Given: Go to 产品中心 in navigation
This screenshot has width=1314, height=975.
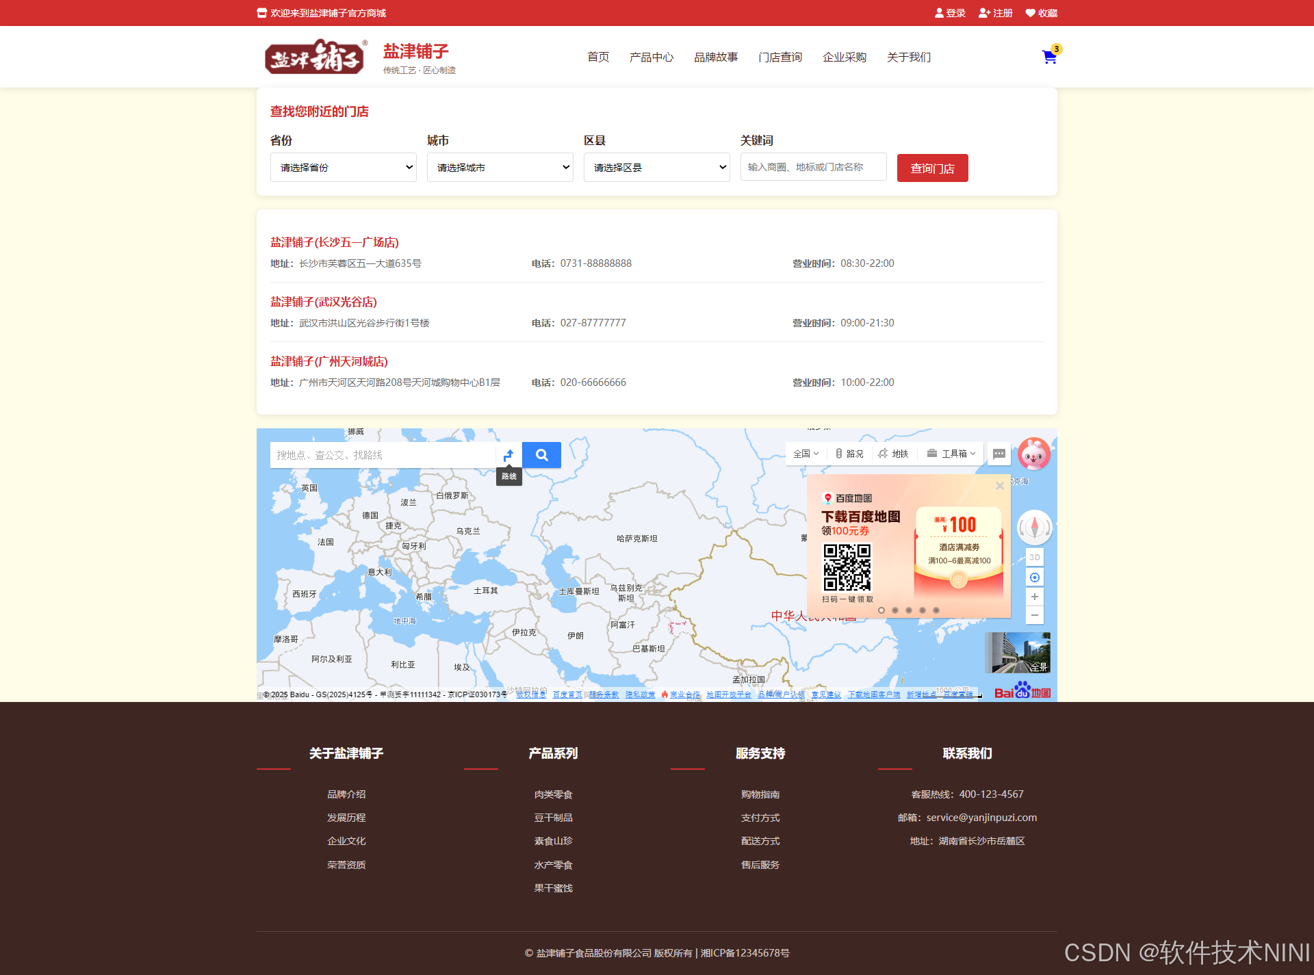Looking at the screenshot, I should point(651,57).
